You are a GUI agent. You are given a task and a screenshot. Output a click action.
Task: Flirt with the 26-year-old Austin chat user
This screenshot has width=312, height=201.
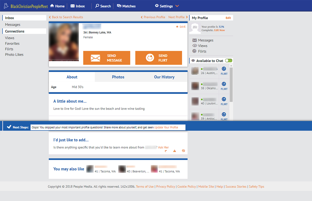(224, 71)
